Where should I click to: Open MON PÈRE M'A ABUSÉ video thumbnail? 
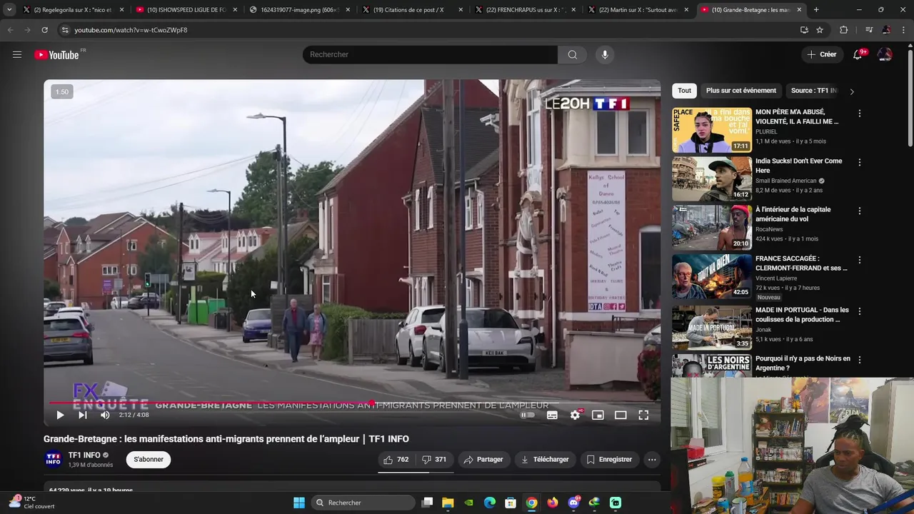[712, 130]
